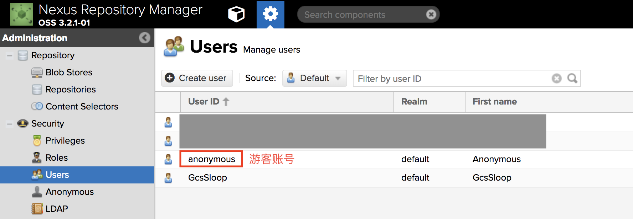
Task: Click the user icon in second row
Action: point(168,141)
